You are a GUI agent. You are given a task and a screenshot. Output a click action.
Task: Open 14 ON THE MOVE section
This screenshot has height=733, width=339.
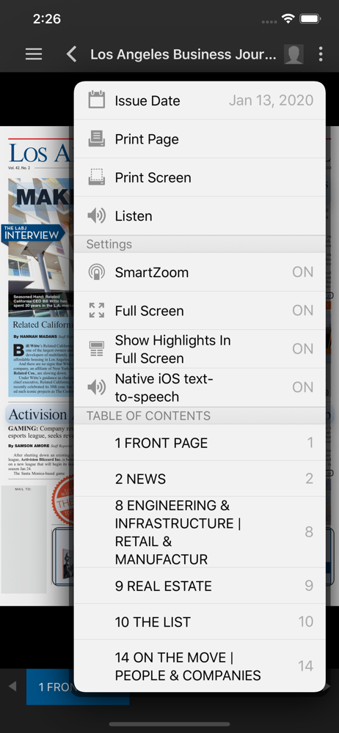[200, 666]
